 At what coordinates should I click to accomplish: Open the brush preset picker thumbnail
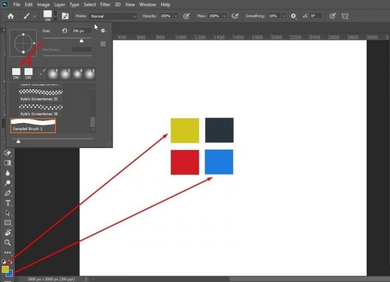pyautogui.click(x=48, y=16)
